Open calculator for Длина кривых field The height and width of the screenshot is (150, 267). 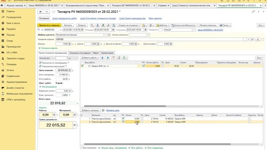click(x=171, y=44)
